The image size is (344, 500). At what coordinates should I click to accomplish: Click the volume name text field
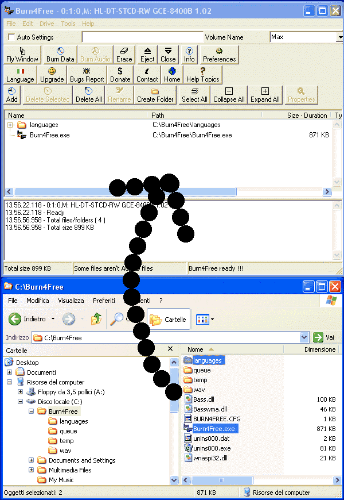pyautogui.click(x=142, y=37)
